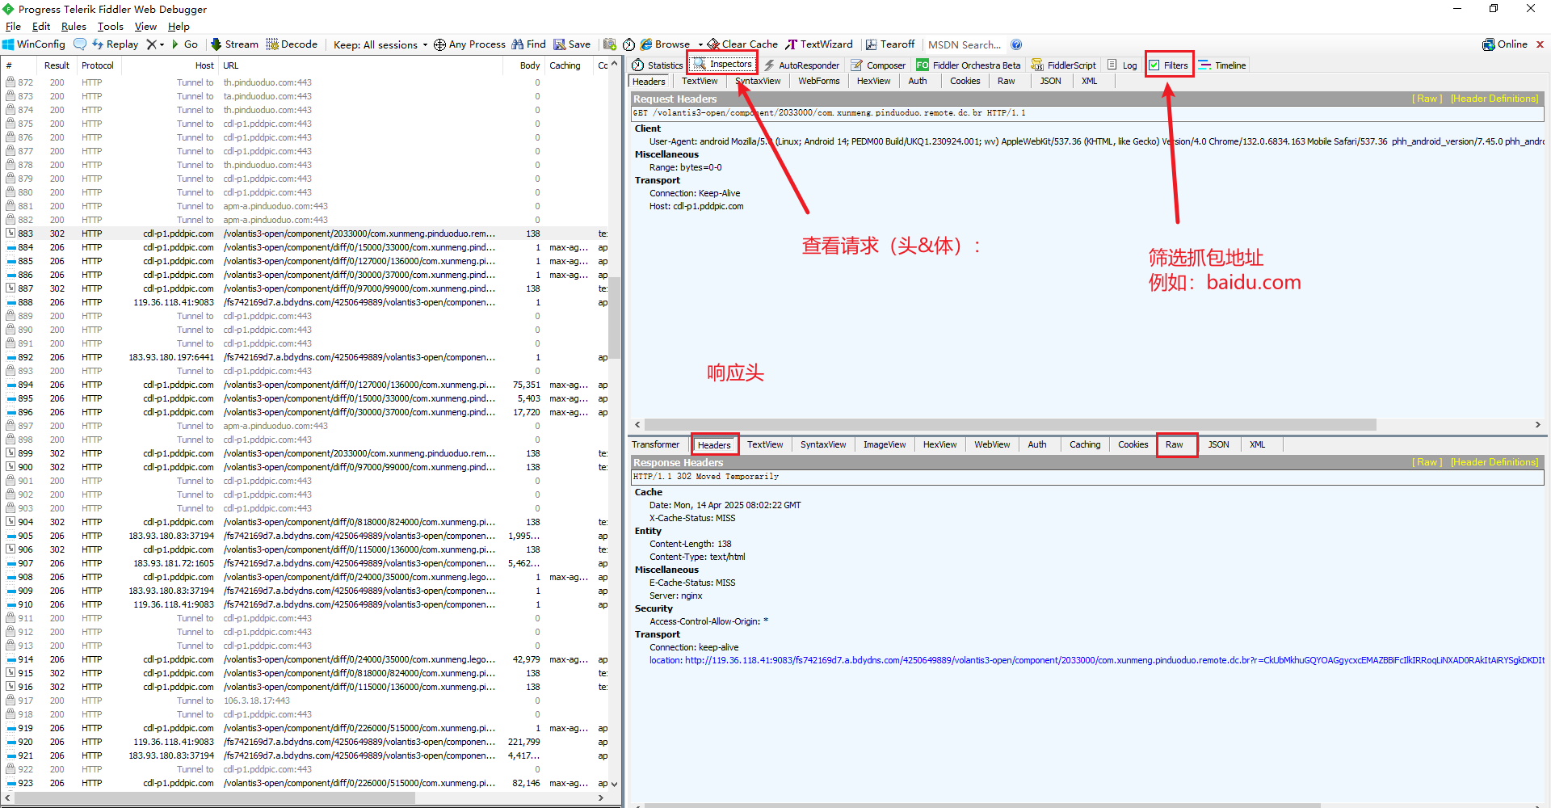
Task: Switch to the Statistics tab
Action: (658, 65)
